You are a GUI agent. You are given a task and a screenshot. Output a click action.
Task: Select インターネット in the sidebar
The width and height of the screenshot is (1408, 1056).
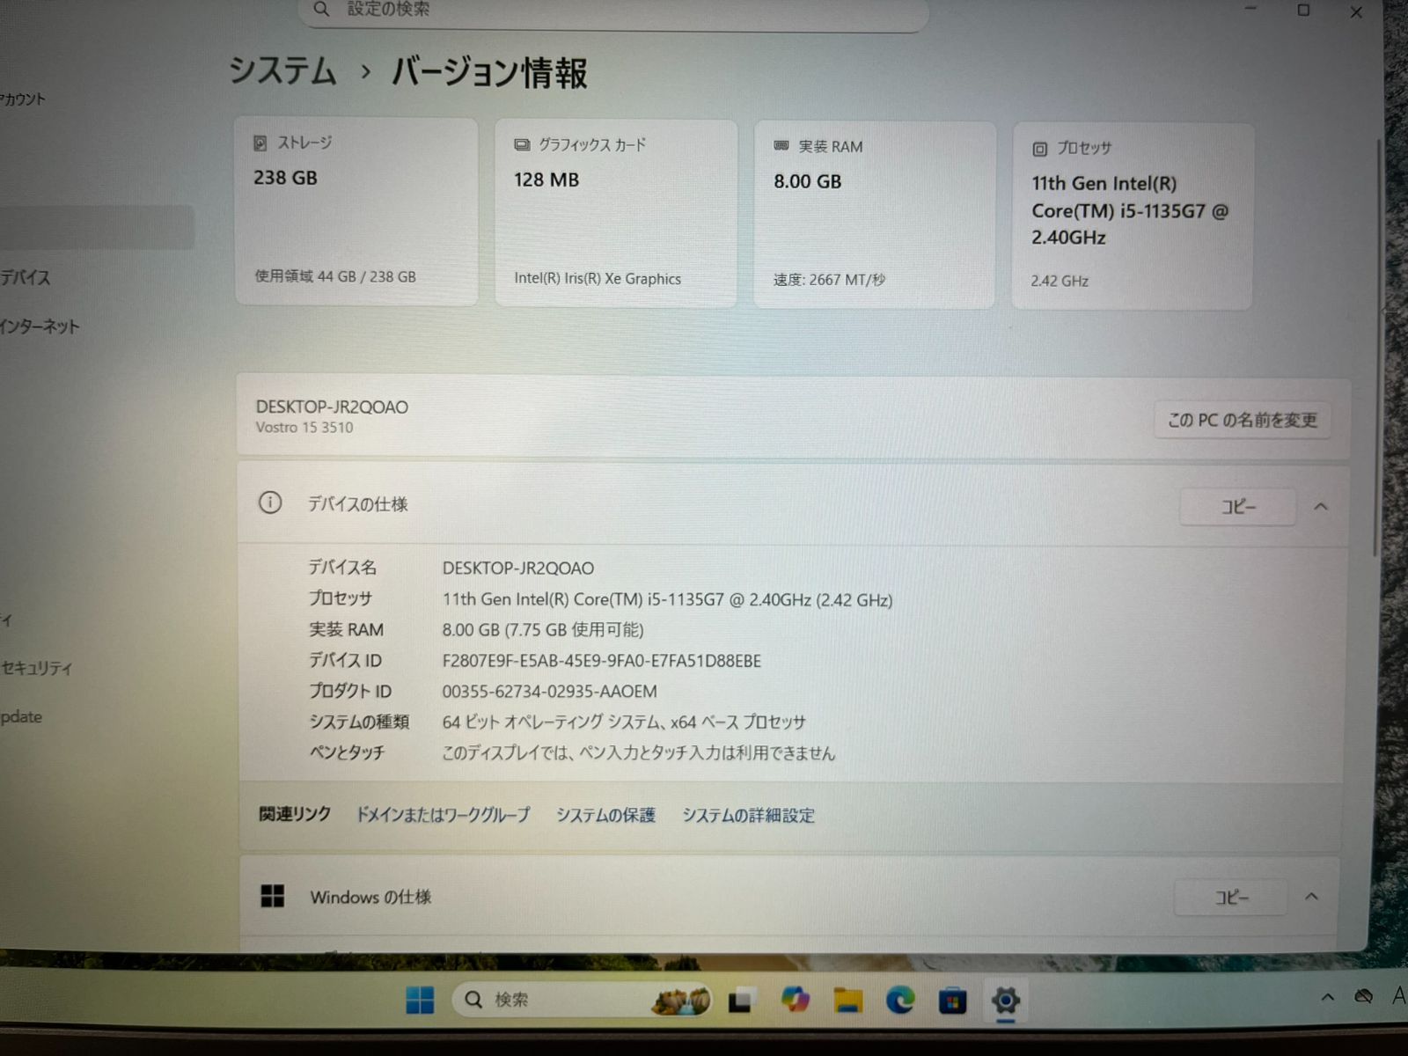40,326
